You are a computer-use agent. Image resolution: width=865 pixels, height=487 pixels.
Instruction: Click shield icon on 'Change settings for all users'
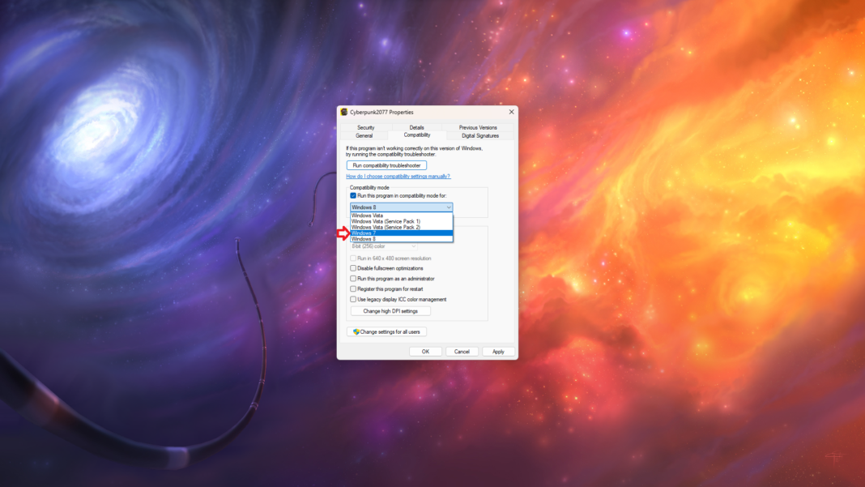356,331
